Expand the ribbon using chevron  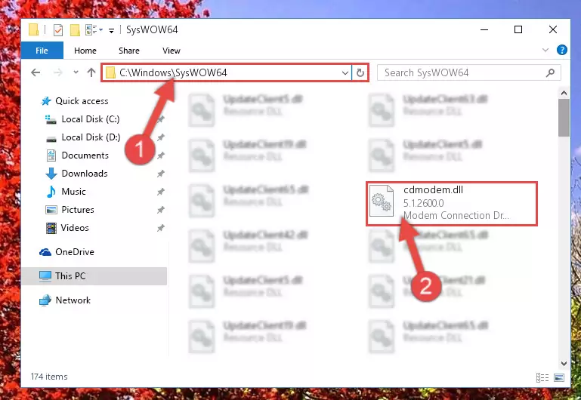pyautogui.click(x=545, y=50)
